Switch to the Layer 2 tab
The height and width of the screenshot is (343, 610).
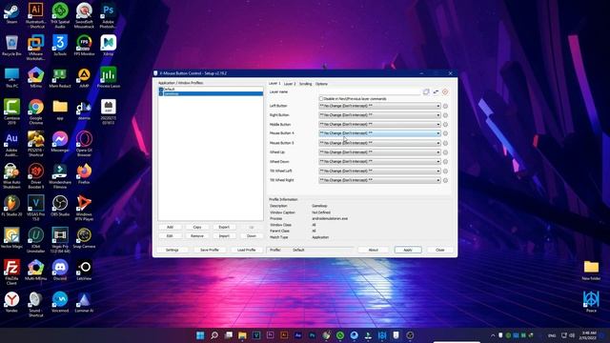coord(290,84)
